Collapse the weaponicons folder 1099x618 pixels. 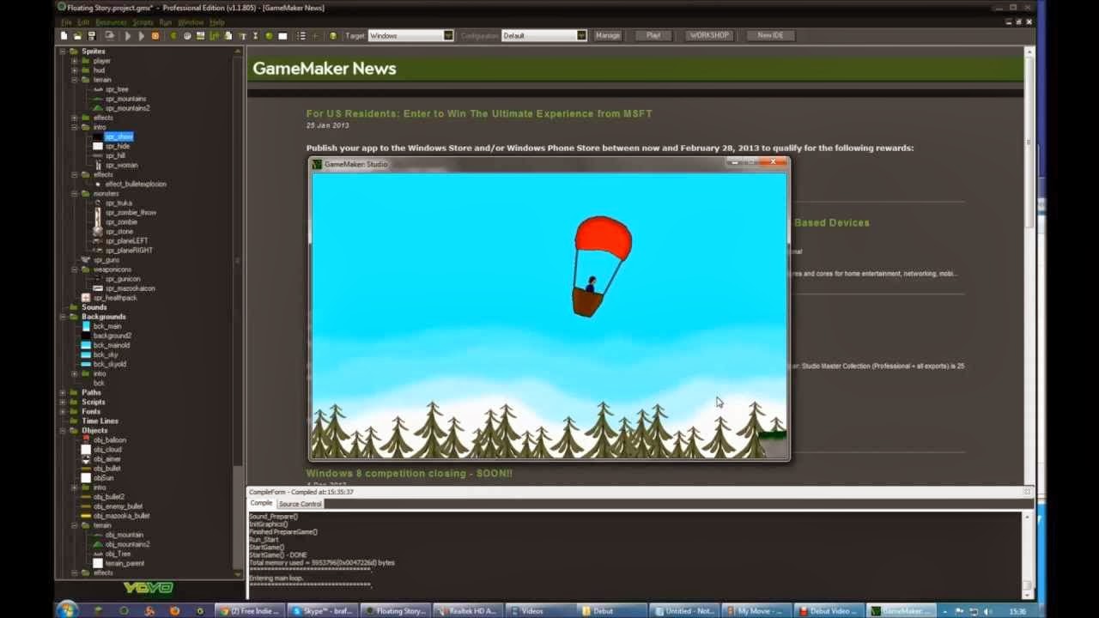pos(75,270)
